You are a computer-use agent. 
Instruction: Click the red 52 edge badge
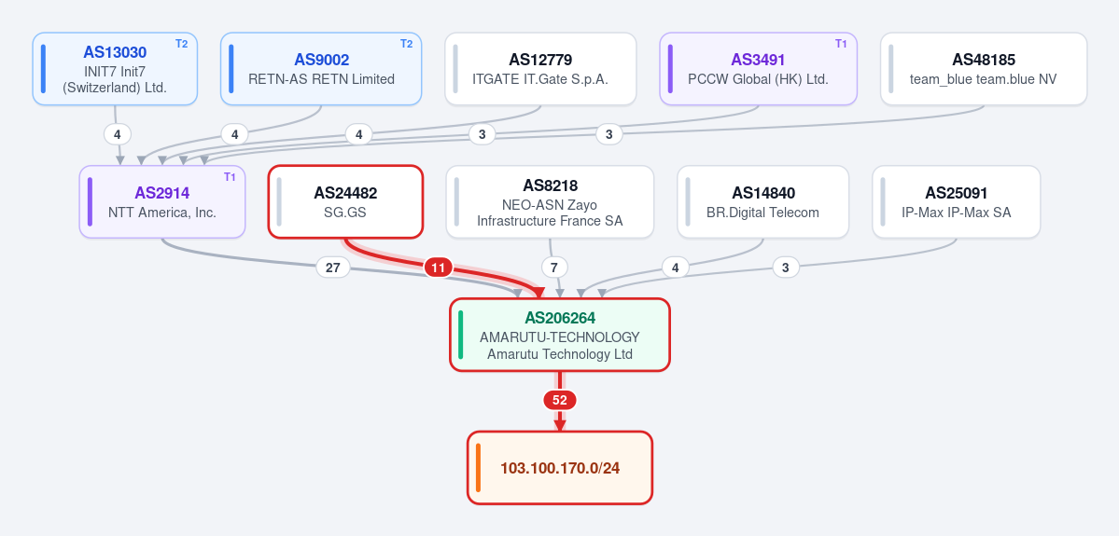tap(560, 401)
